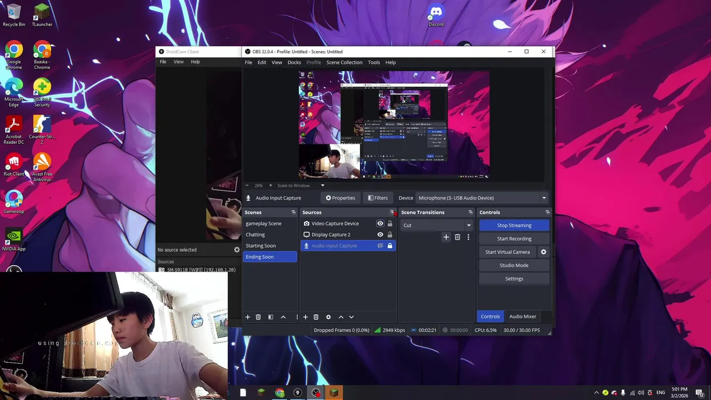Open OBS Tools menu
Screen dimensions: 711x400
tap(374, 62)
